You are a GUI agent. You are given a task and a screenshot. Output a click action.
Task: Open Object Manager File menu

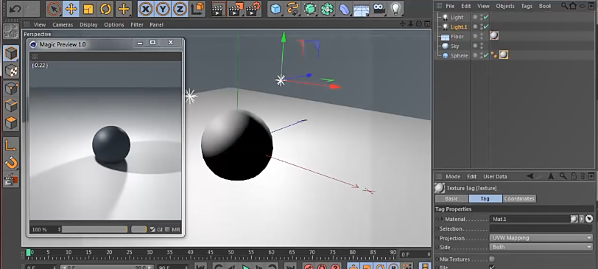tap(450, 6)
